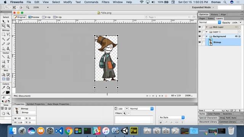The width and height of the screenshot is (244, 137).
Task: Hide slices and hotspots button
Action: [3, 79]
